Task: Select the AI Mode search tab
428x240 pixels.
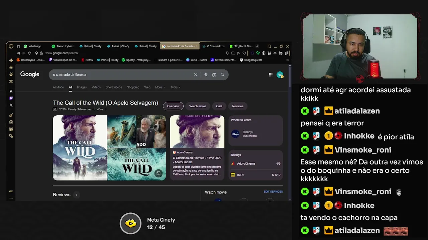Action: 58,87
